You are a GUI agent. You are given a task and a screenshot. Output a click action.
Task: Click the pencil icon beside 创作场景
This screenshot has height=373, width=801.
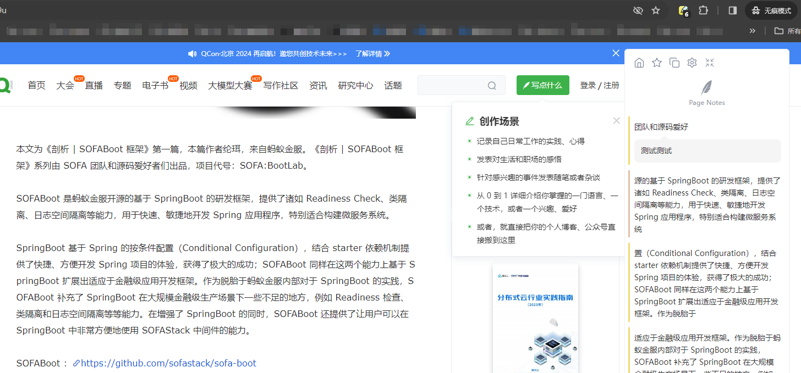coord(469,121)
